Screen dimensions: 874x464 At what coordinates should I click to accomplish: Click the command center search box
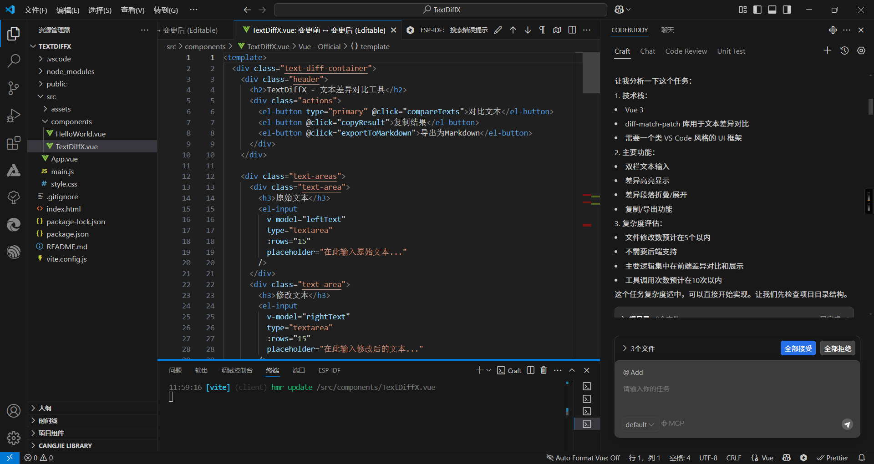point(440,10)
